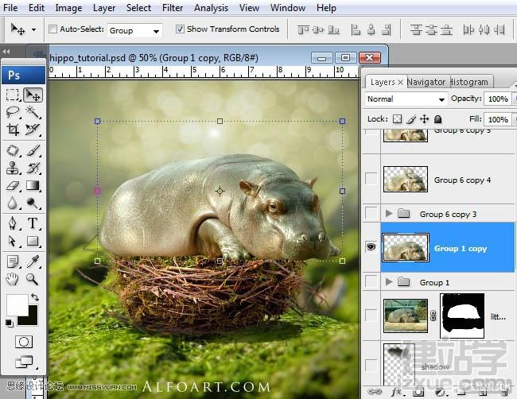Toggle visibility of the masked hippo layer
This screenshot has width=517, height=399.
point(371,316)
